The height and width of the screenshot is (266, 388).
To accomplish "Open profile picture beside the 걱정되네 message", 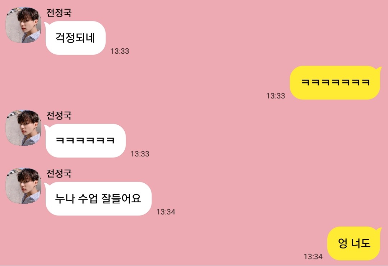I will pyautogui.click(x=23, y=25).
